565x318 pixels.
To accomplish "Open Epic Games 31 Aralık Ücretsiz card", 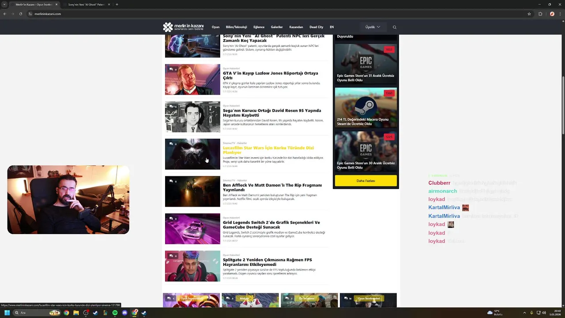I will coord(366,64).
